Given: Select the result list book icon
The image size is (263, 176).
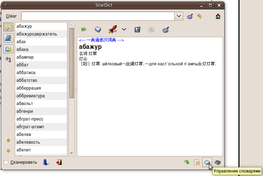Looking at the screenshot, I should pyautogui.click(x=8, y=38).
